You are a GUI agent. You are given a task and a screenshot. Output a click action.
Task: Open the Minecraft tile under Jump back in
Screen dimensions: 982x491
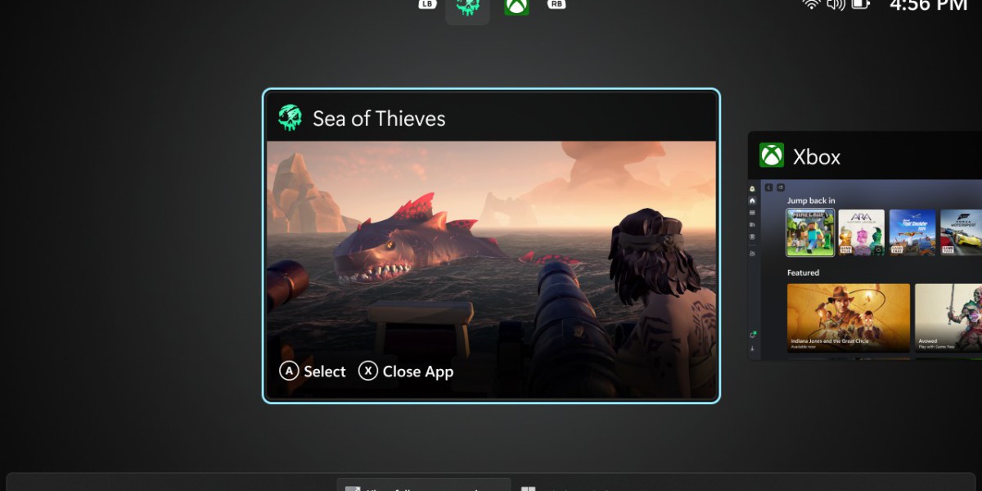coord(810,233)
